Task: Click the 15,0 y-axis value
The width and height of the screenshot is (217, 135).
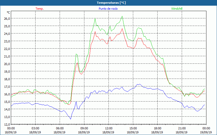Action: pyautogui.click(x=7, y=102)
